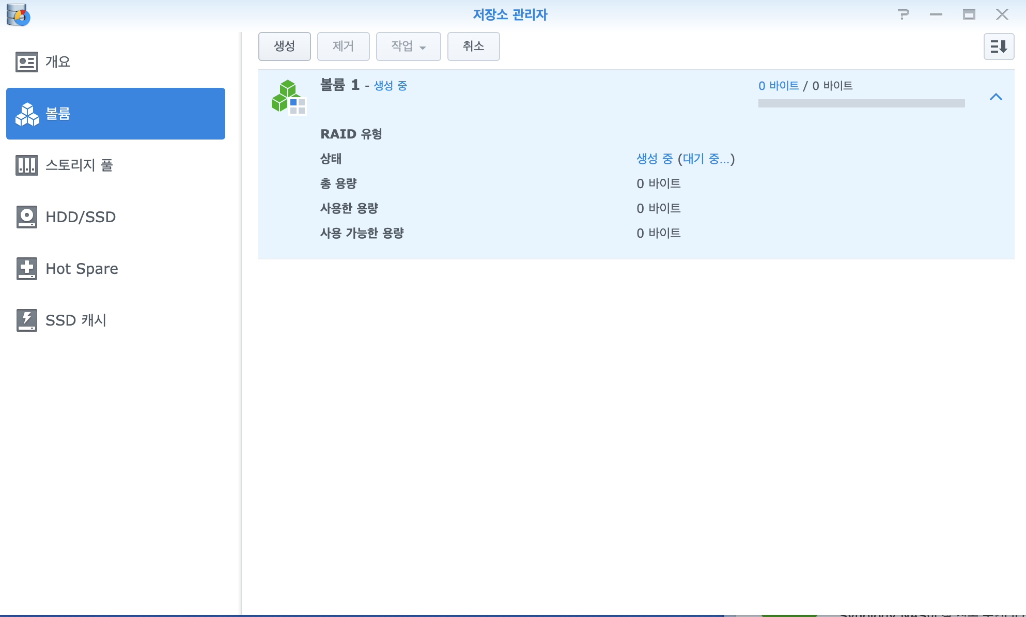
Task: Click the 스토리지 풀 sidebar icon
Action: tap(26, 165)
